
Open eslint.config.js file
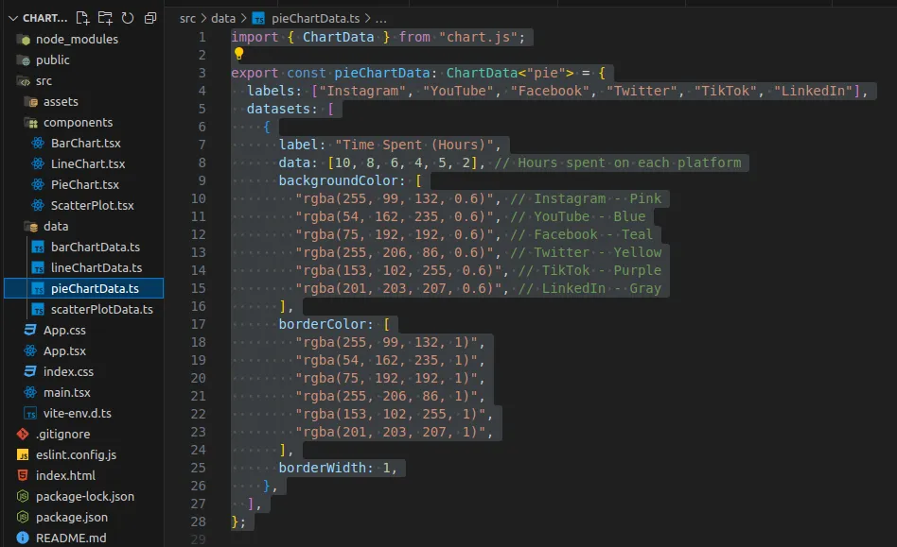click(76, 455)
